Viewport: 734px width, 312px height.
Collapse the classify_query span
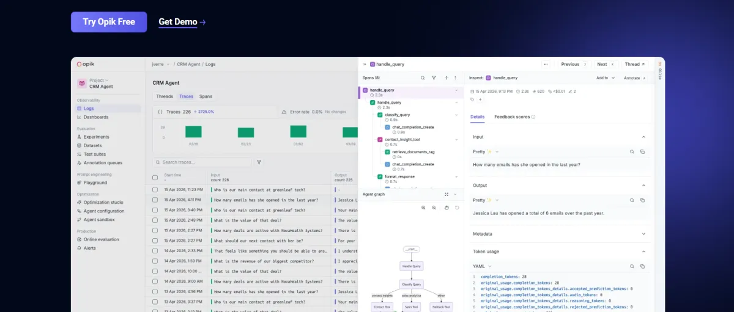point(456,115)
